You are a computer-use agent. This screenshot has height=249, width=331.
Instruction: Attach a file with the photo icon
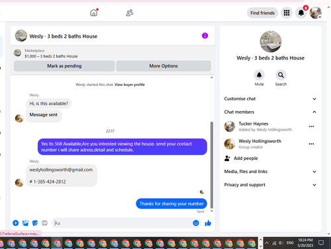[x=25, y=223]
